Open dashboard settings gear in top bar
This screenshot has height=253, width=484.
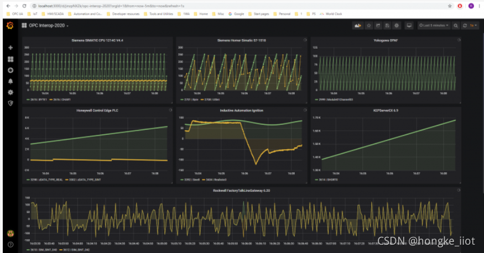tap(397, 25)
